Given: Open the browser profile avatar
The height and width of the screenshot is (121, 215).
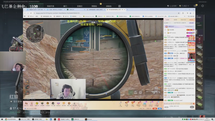Looking at the screenshot, I should click(x=191, y=13).
